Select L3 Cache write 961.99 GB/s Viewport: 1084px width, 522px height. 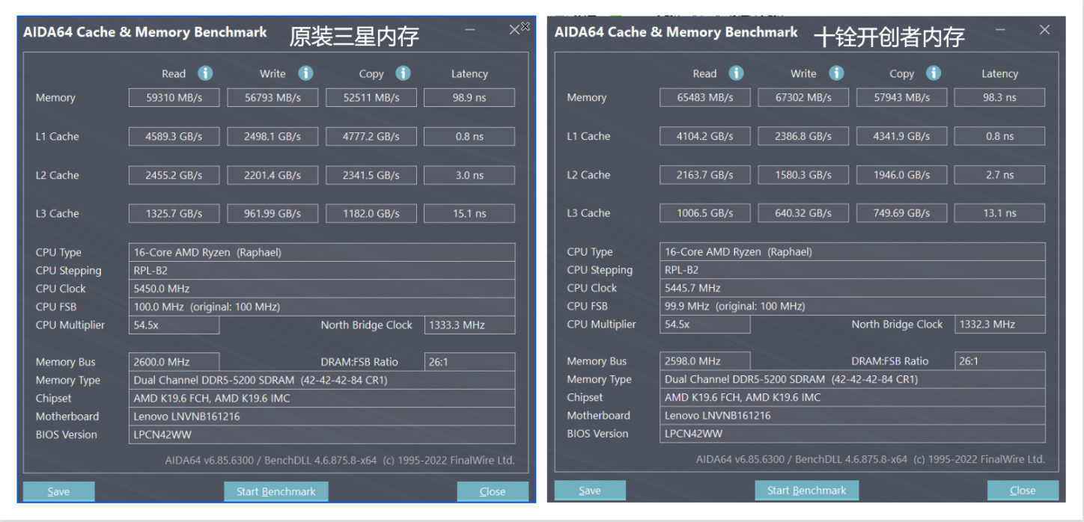pos(272,213)
